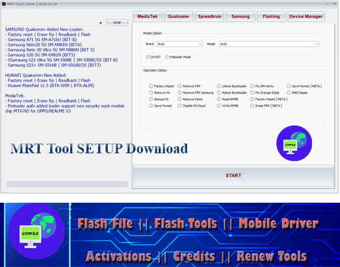This screenshot has width=340, height=267.
Task: Click 'Renew Tools' in the banner
Action: 272,257
